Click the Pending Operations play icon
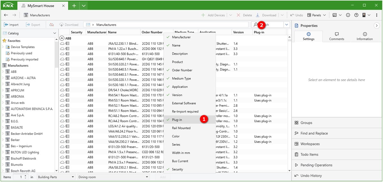 tap(296, 165)
